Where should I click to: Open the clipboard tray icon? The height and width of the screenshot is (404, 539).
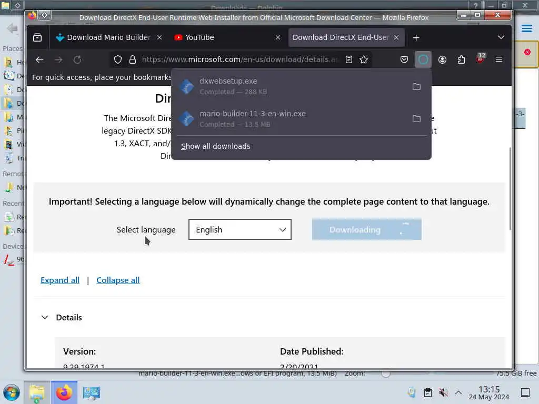click(x=427, y=392)
